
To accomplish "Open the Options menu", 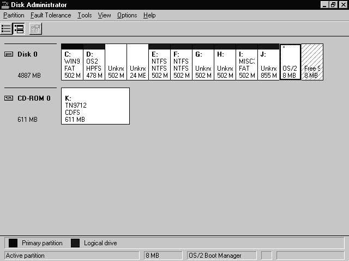I will tap(127, 15).
